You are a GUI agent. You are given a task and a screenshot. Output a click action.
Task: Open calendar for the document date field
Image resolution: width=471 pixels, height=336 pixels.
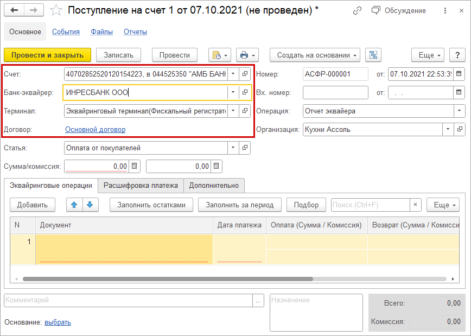click(x=459, y=74)
